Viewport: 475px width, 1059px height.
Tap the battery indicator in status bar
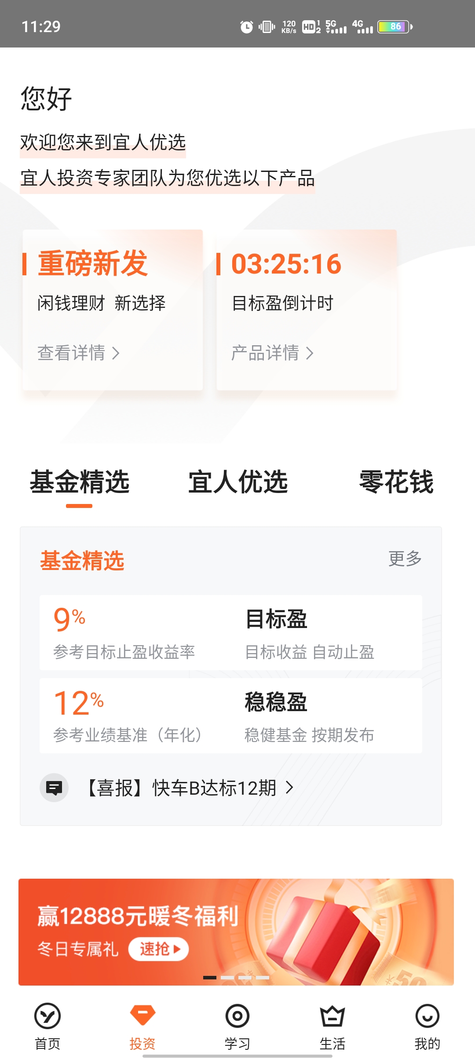[395, 27]
